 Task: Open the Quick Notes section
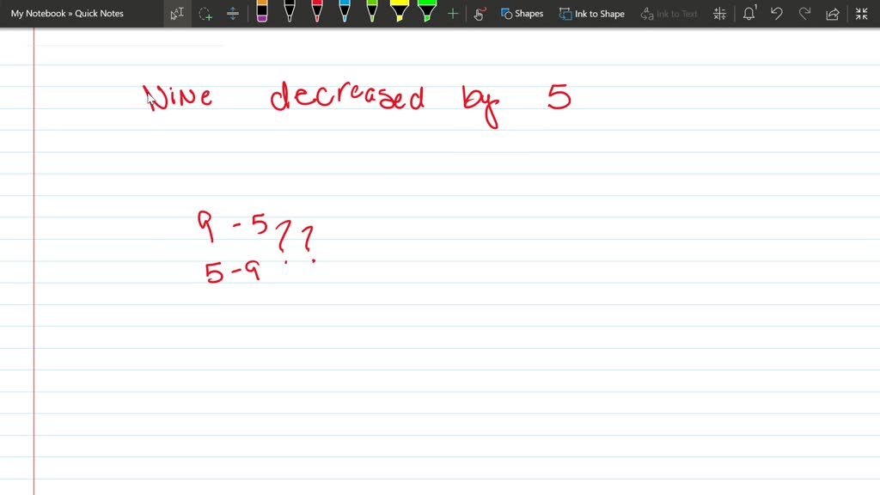(97, 13)
